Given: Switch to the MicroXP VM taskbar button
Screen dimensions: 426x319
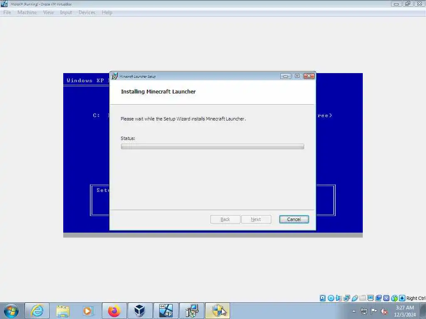Looking at the screenshot, I should coord(166,311).
